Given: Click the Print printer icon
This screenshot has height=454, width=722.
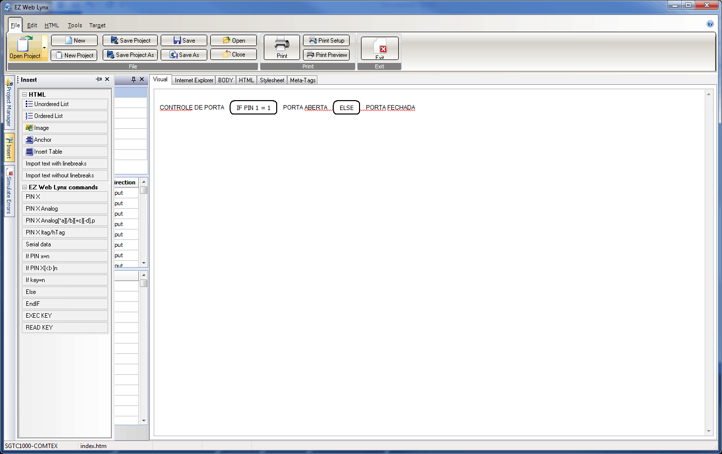Looking at the screenshot, I should [x=282, y=44].
